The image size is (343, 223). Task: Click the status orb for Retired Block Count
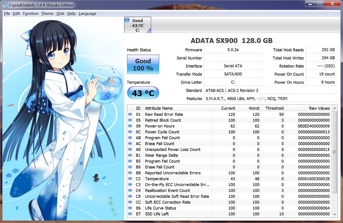point(130,120)
